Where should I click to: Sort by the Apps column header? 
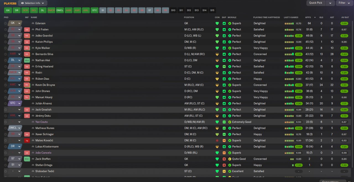(308, 17)
